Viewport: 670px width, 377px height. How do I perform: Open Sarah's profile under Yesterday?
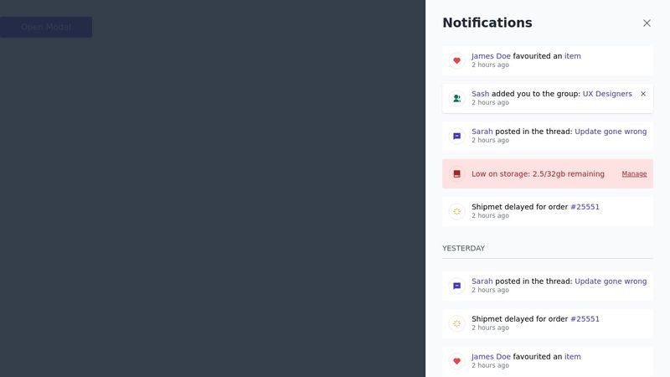(482, 281)
